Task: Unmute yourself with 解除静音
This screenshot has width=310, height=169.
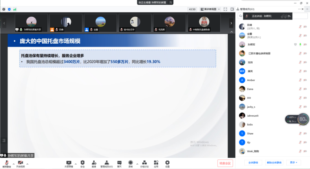Action: tap(6, 163)
